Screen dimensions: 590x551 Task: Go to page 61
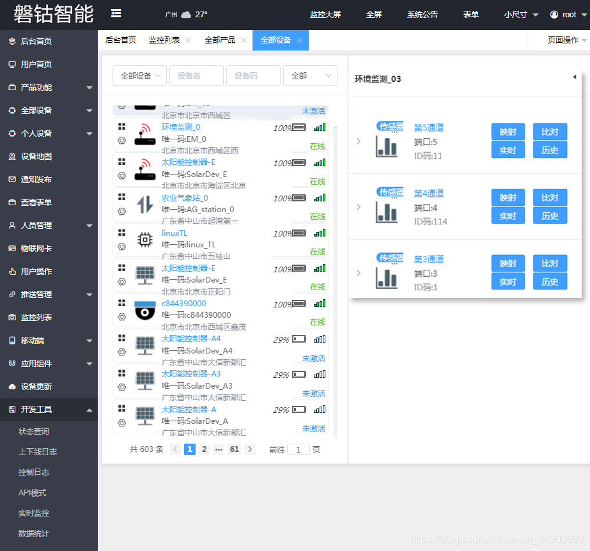235,449
